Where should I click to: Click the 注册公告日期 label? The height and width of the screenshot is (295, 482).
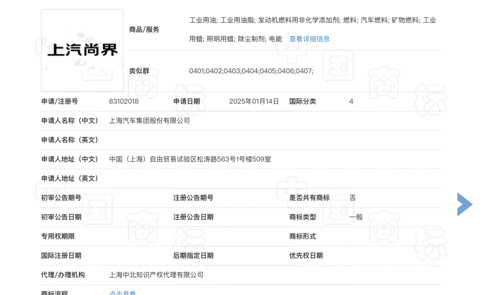[x=193, y=217]
